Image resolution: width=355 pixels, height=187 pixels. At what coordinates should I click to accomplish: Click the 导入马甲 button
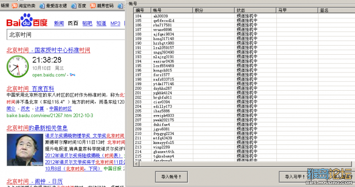pos(295,177)
